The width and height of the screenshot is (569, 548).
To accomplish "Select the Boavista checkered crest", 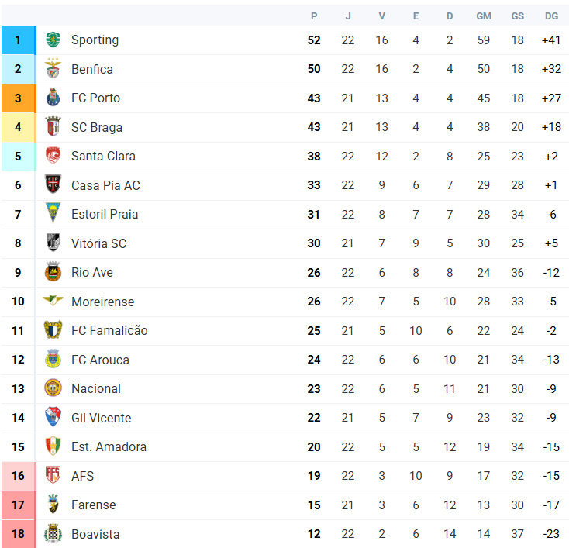I will pyautogui.click(x=53, y=533).
